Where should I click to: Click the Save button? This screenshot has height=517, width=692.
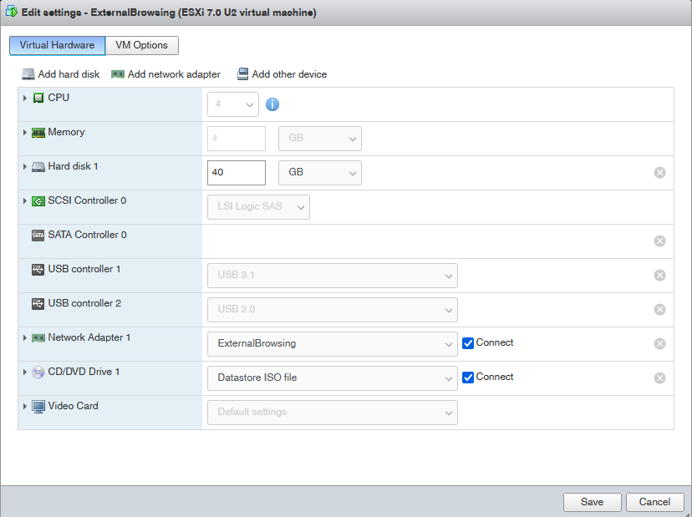pos(592,502)
